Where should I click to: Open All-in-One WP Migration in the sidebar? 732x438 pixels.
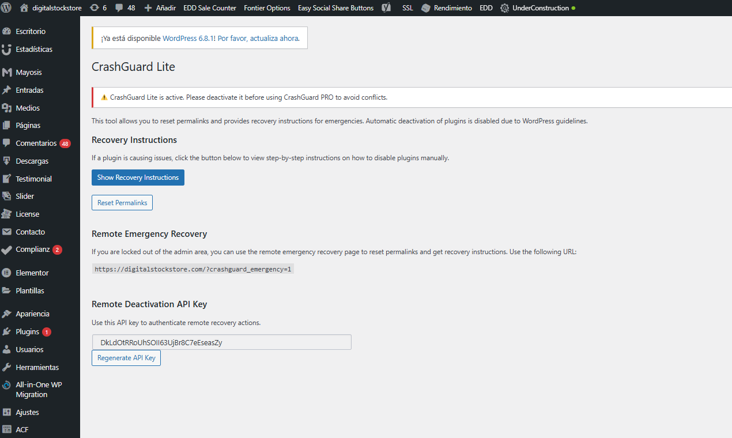pos(40,390)
